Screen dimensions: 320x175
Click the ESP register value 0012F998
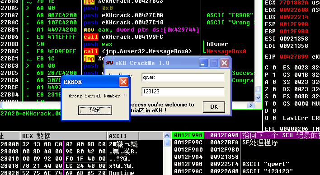[294, 24]
